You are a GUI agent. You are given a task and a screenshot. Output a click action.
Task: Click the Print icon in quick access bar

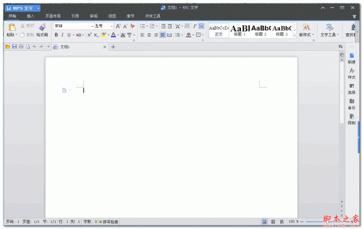[21, 47]
